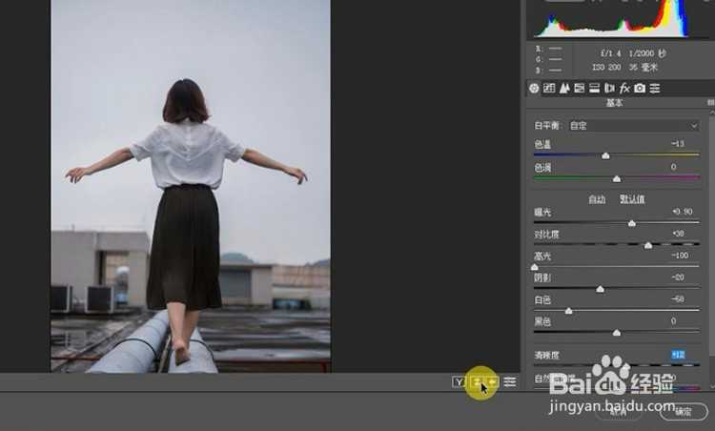The width and height of the screenshot is (715, 431).
Task: Open the preview preferences menu icon
Action: (x=510, y=382)
